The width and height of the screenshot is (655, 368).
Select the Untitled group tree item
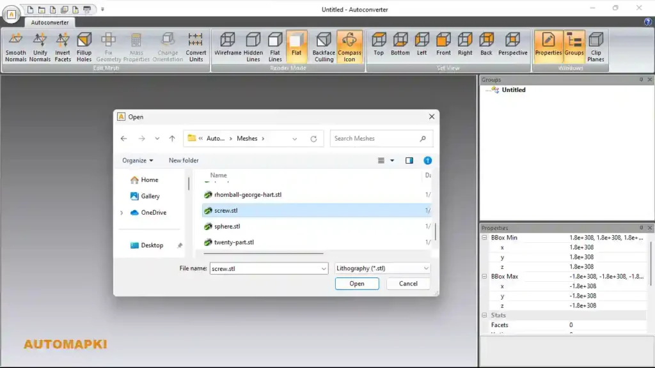coord(514,89)
